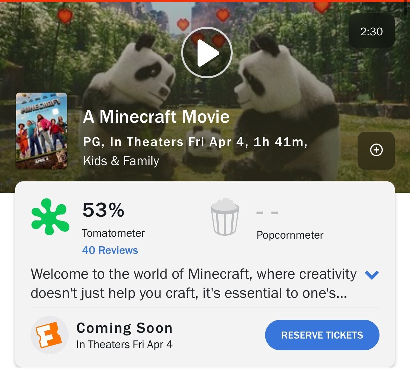Click the 2:30 trailer duration badge
Viewport: 410px width, 378px height.
tap(372, 31)
